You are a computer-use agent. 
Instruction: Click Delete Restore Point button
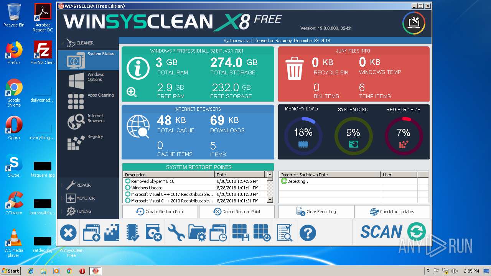(x=237, y=212)
